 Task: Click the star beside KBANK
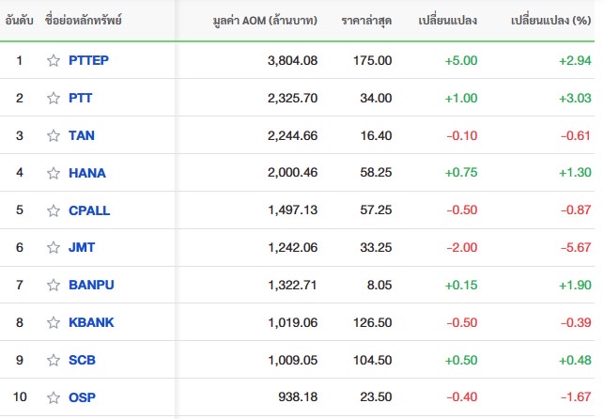[x=54, y=322]
